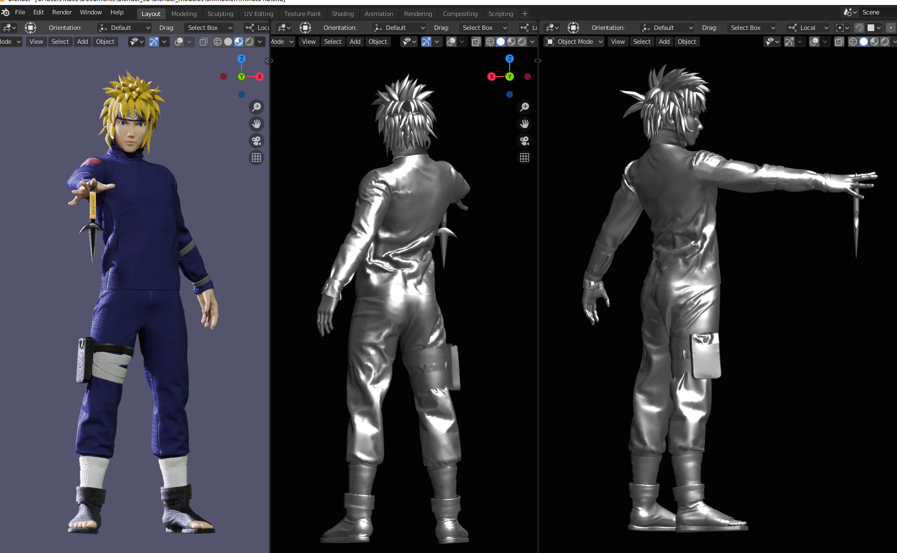Click the Scene name field
The height and width of the screenshot is (553, 897).
point(878,12)
